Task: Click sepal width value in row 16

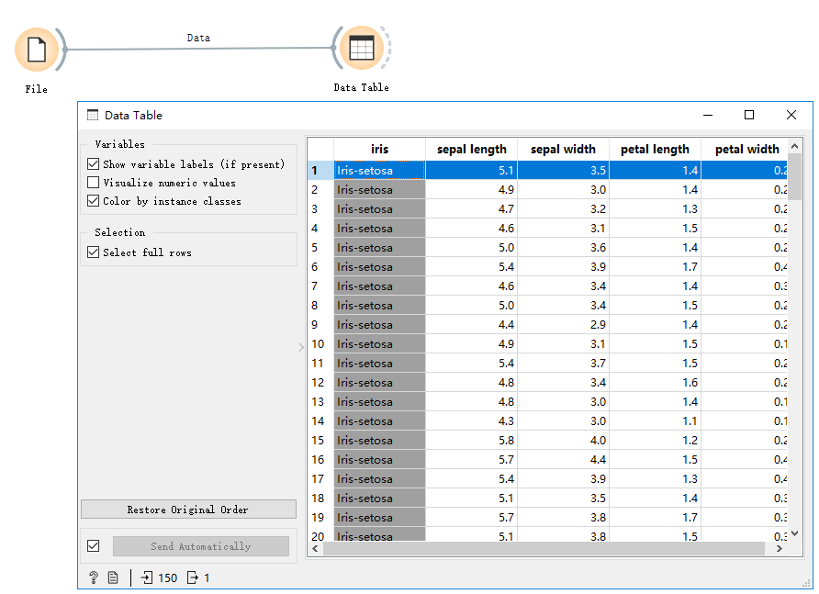Action: [x=563, y=460]
